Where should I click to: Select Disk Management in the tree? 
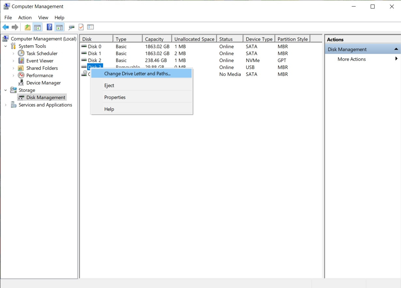(46, 98)
